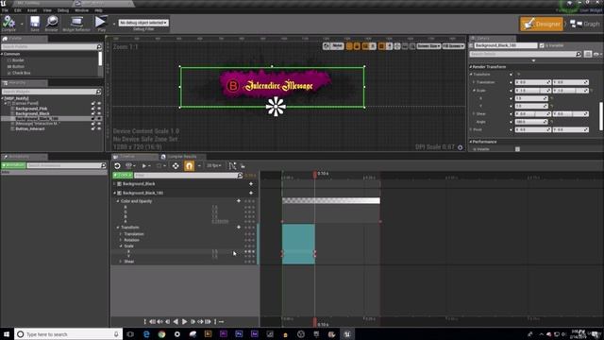The image size is (604, 340).
Task: Click the red playhead marker on the timeline
Action: click(314, 174)
